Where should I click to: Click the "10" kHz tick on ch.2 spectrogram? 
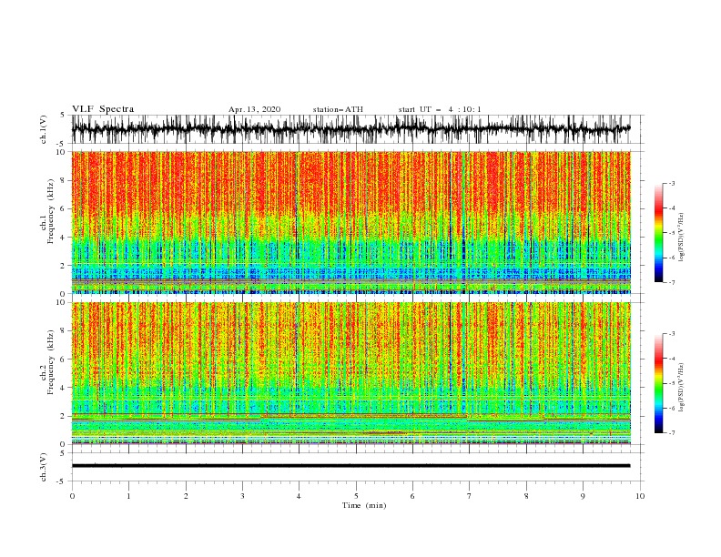point(62,302)
